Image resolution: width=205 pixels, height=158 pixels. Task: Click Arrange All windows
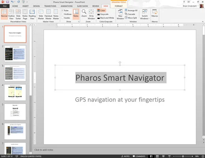pyautogui.click(x=131, y=10)
